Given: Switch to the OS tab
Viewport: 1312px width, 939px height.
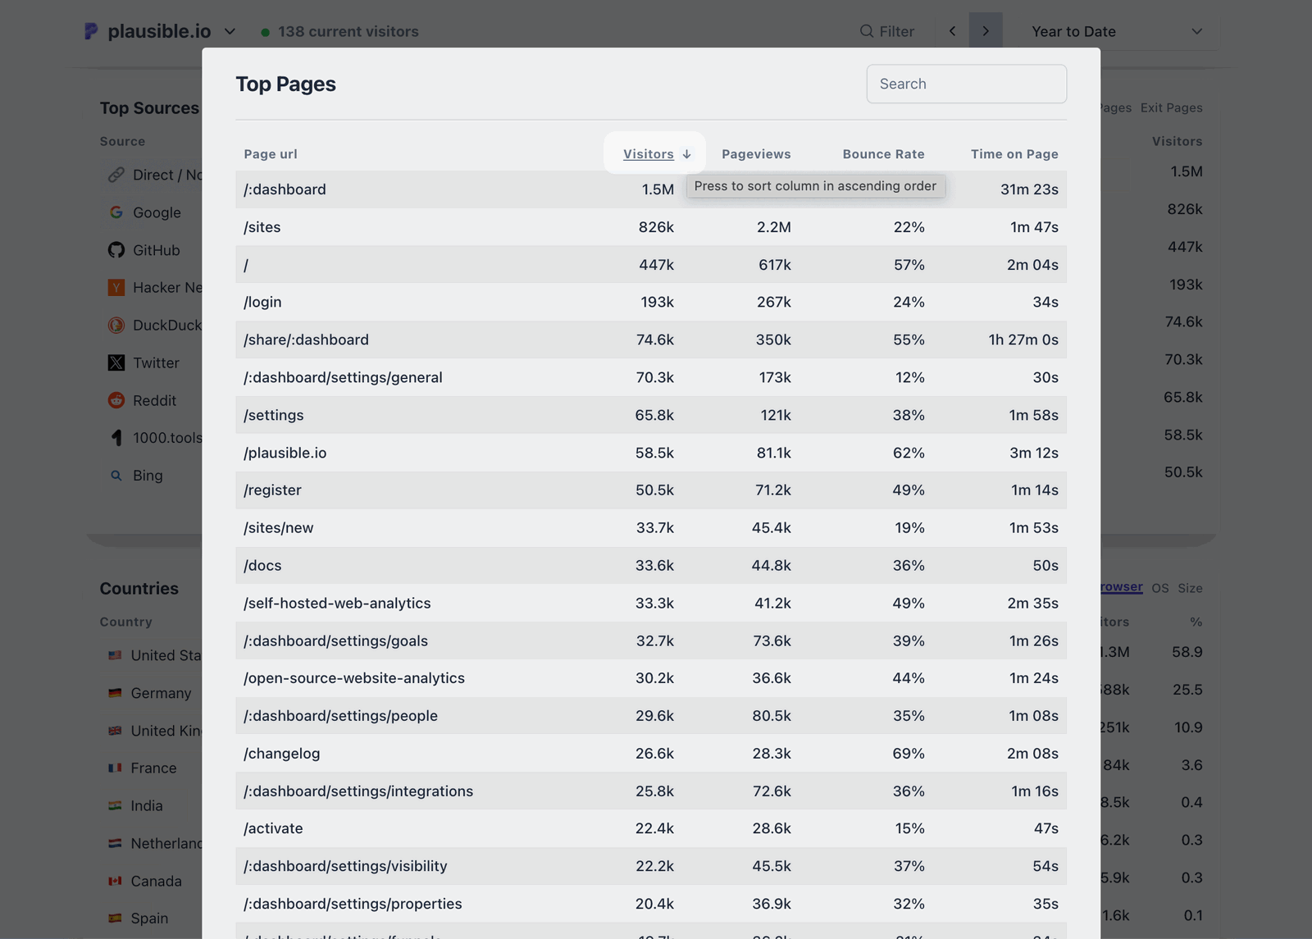Looking at the screenshot, I should tap(1160, 587).
